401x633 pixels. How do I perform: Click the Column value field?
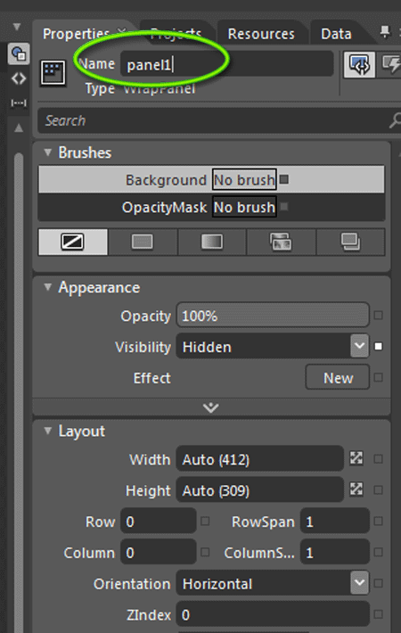point(159,552)
